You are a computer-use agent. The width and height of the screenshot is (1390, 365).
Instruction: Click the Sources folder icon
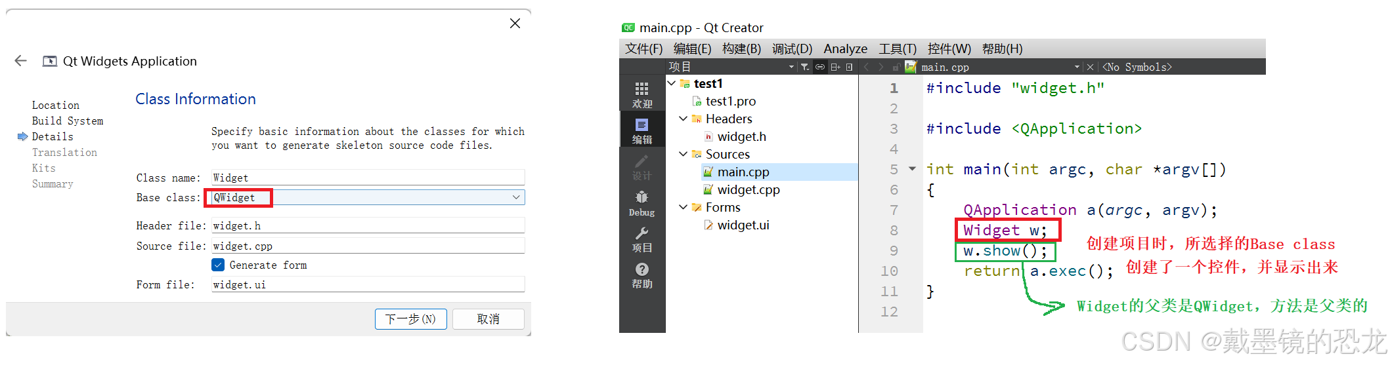tap(697, 155)
